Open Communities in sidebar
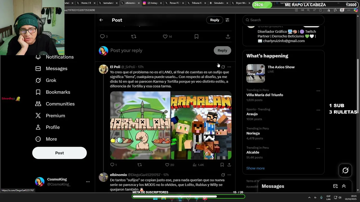 (55, 104)
